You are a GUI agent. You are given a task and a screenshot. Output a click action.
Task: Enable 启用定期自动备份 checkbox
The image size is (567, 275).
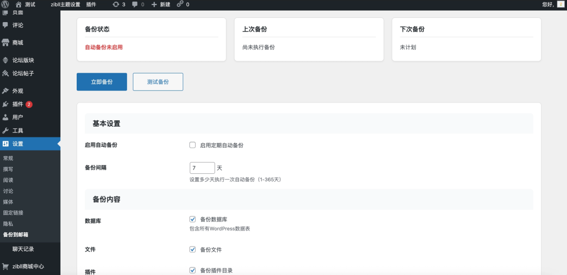tap(193, 145)
